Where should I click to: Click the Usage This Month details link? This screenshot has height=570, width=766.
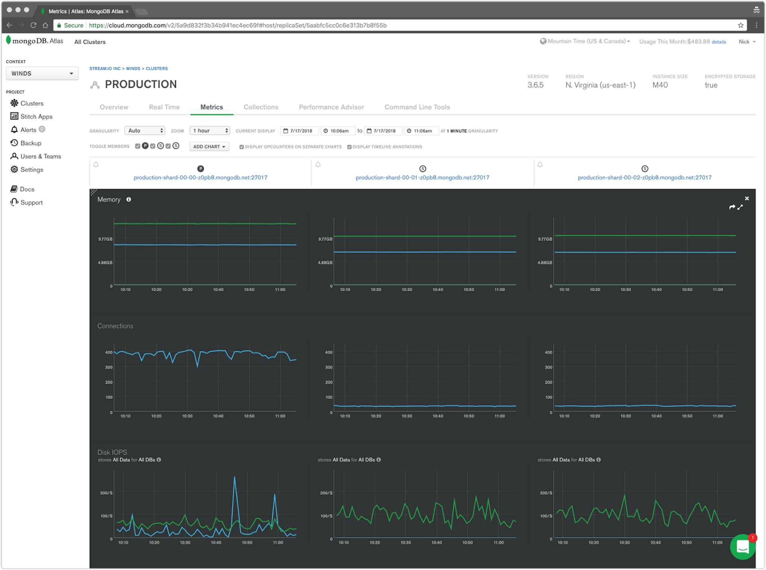719,41
